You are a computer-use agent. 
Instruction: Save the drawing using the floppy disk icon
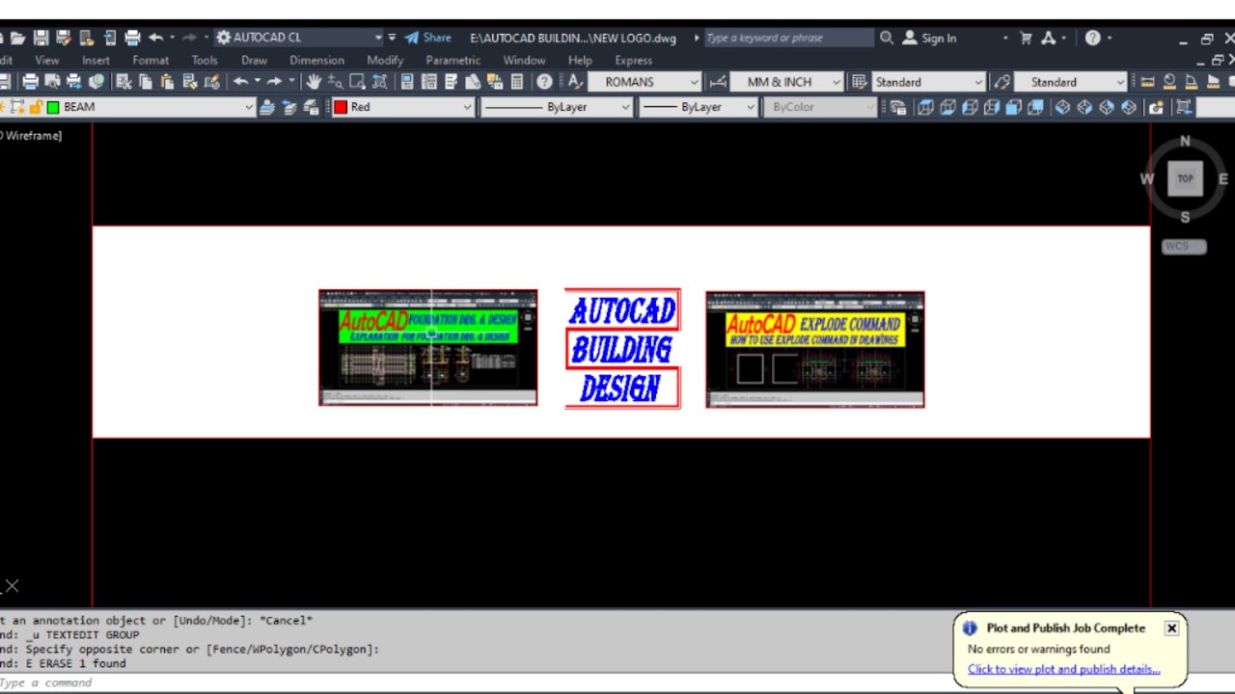41,38
